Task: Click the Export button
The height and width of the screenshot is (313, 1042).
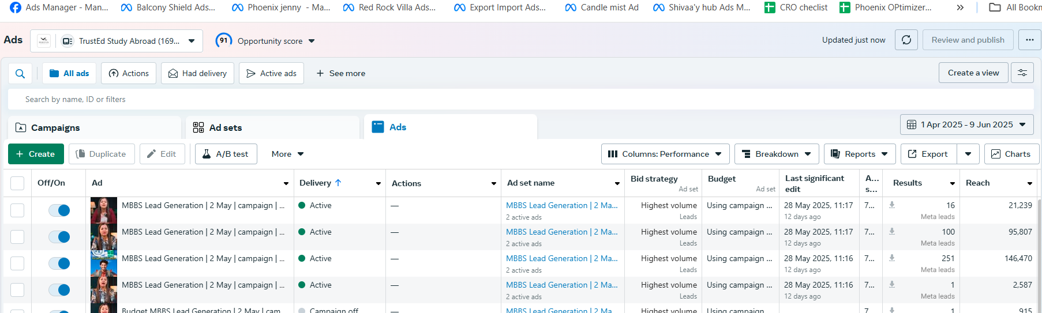Action: pyautogui.click(x=928, y=154)
